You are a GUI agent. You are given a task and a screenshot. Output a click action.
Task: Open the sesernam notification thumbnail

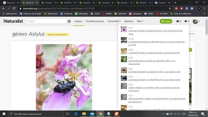point(124,29)
